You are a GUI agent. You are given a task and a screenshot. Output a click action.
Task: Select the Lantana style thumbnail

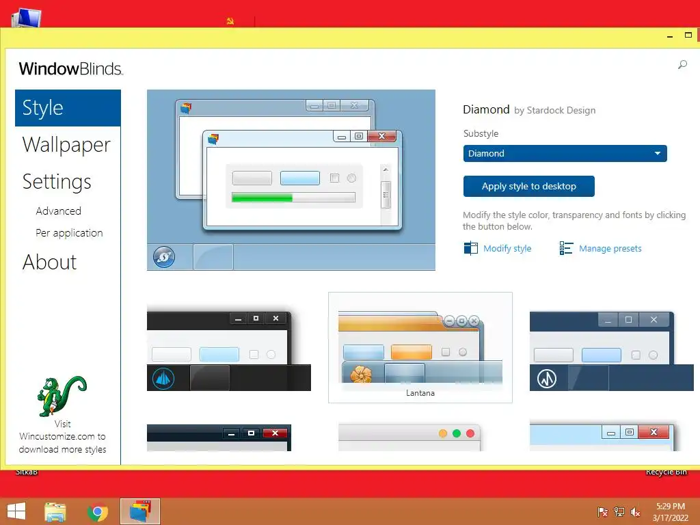pos(420,347)
